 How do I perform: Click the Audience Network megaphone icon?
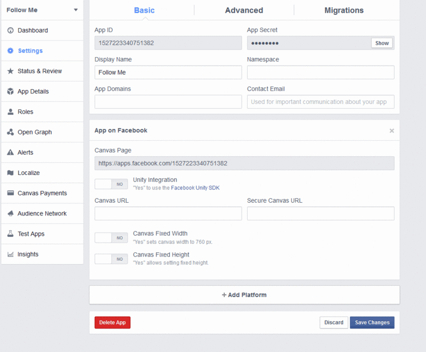tap(10, 213)
